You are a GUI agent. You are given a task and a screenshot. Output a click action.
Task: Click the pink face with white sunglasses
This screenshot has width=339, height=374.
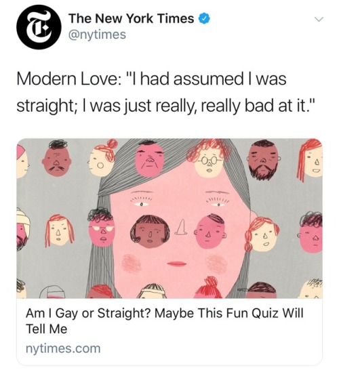point(101,228)
